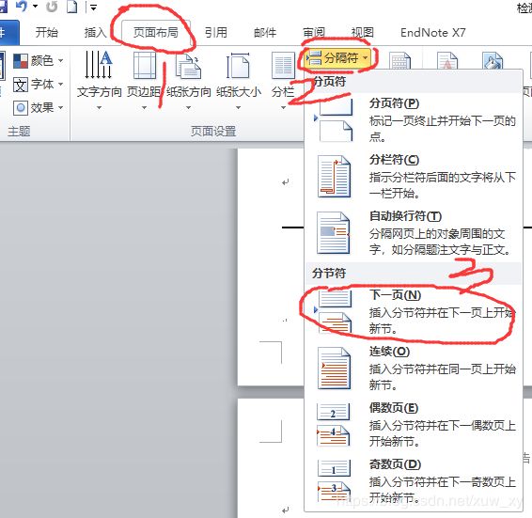Click the watermark icon in page background group
Viewport: 532px width, 518px height.
[447, 60]
